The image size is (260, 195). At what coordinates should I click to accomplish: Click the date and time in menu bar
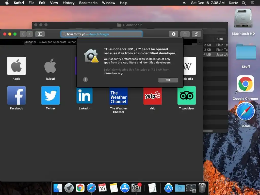click(208, 3)
